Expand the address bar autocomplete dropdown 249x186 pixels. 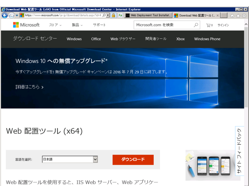[108, 15]
